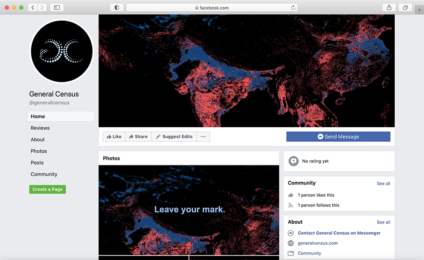
Task: Click See all in Community section
Action: coord(383,183)
